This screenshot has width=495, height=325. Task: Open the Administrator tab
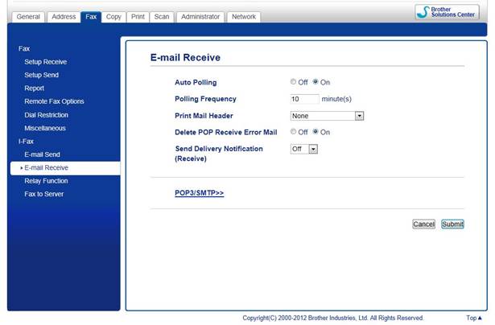click(x=200, y=16)
